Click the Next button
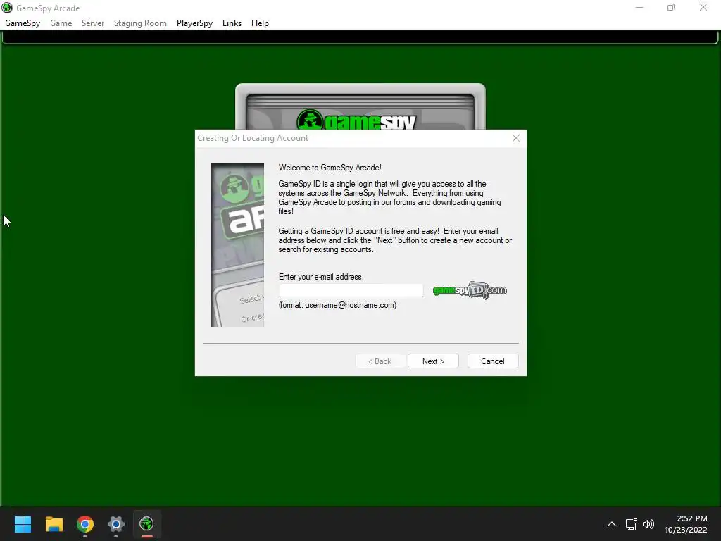Image resolution: width=721 pixels, height=541 pixels. 433,361
